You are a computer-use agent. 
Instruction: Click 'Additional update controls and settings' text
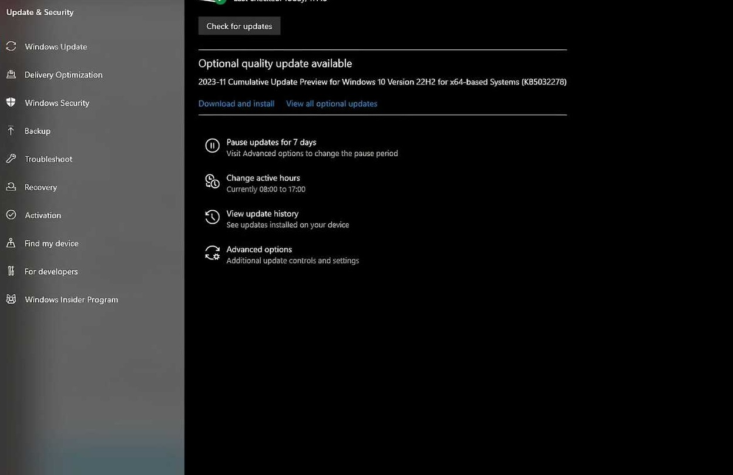[292, 261]
